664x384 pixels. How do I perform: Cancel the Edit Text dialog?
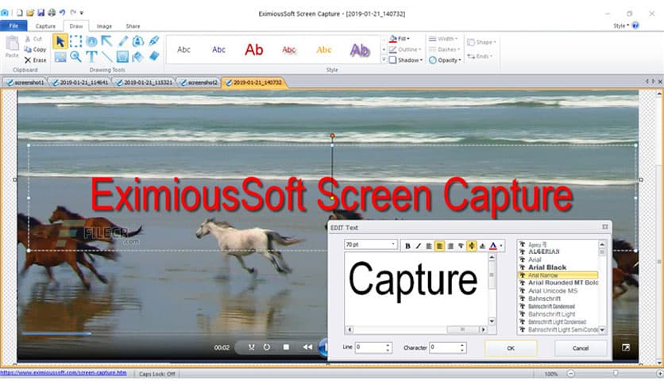(x=581, y=348)
